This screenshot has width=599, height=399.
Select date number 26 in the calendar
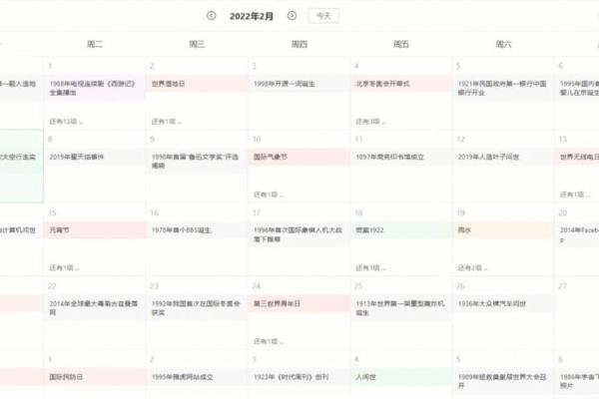[460, 286]
